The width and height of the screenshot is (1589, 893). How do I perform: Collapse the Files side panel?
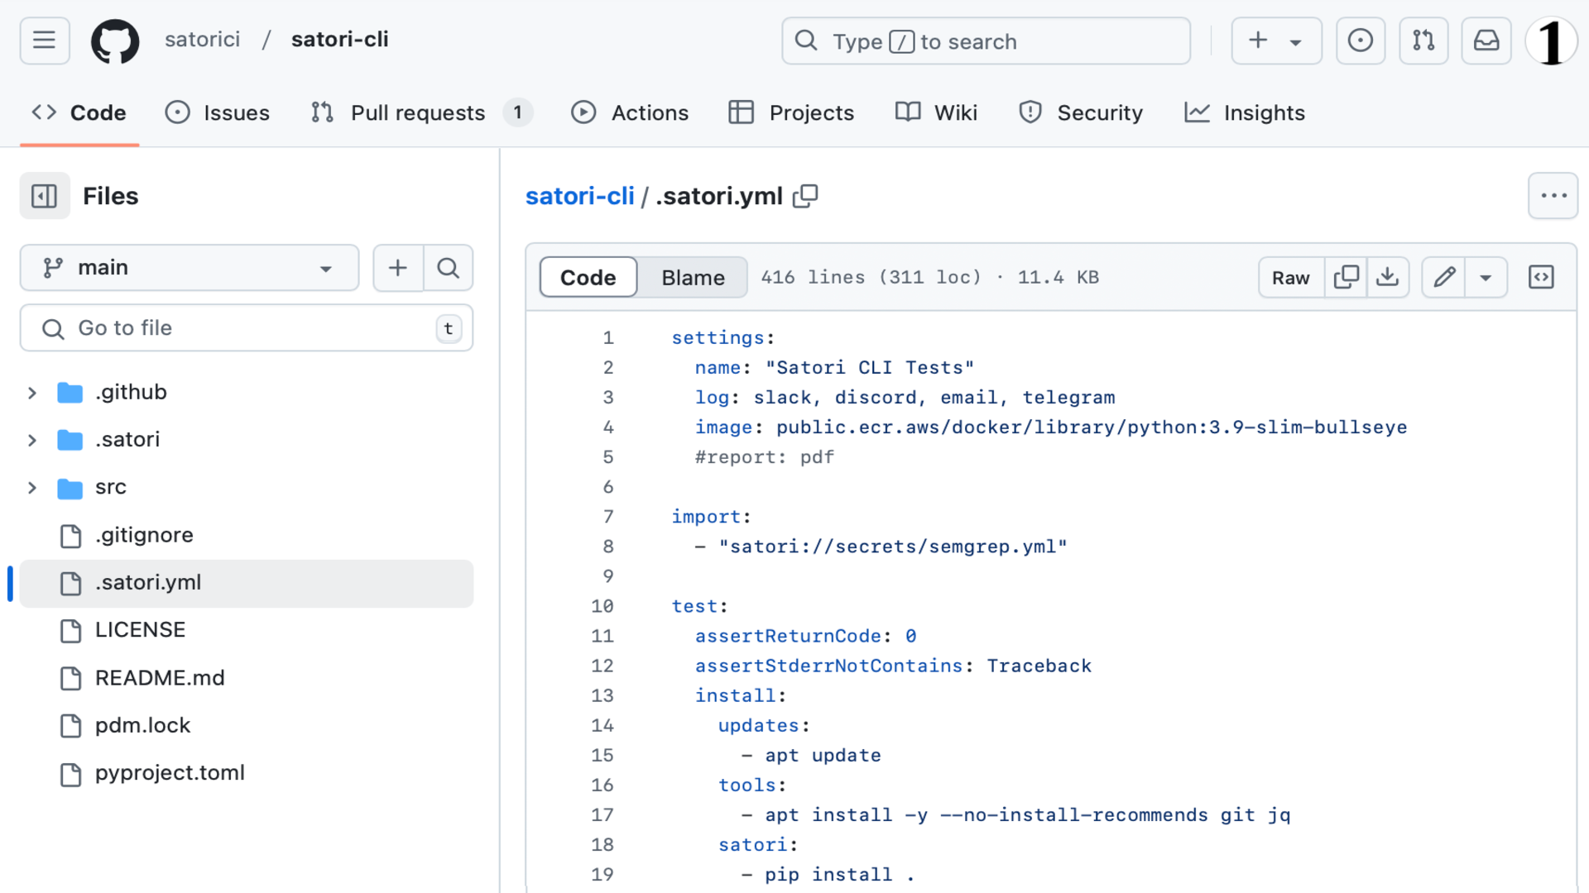tap(44, 196)
